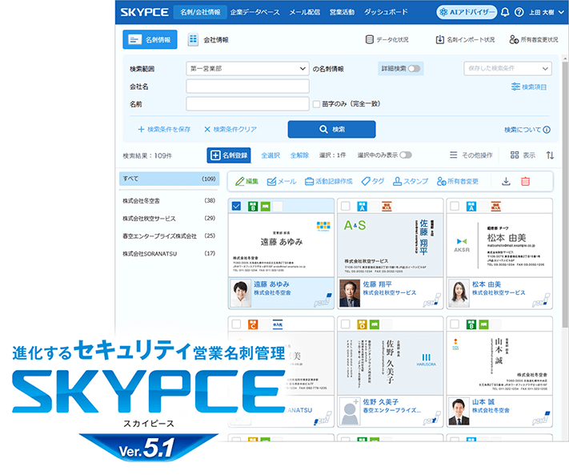Image resolution: width=569 pixels, height=475 pixels.
Task: Select the 名刺情報 tab button
Action: pyautogui.click(x=150, y=39)
